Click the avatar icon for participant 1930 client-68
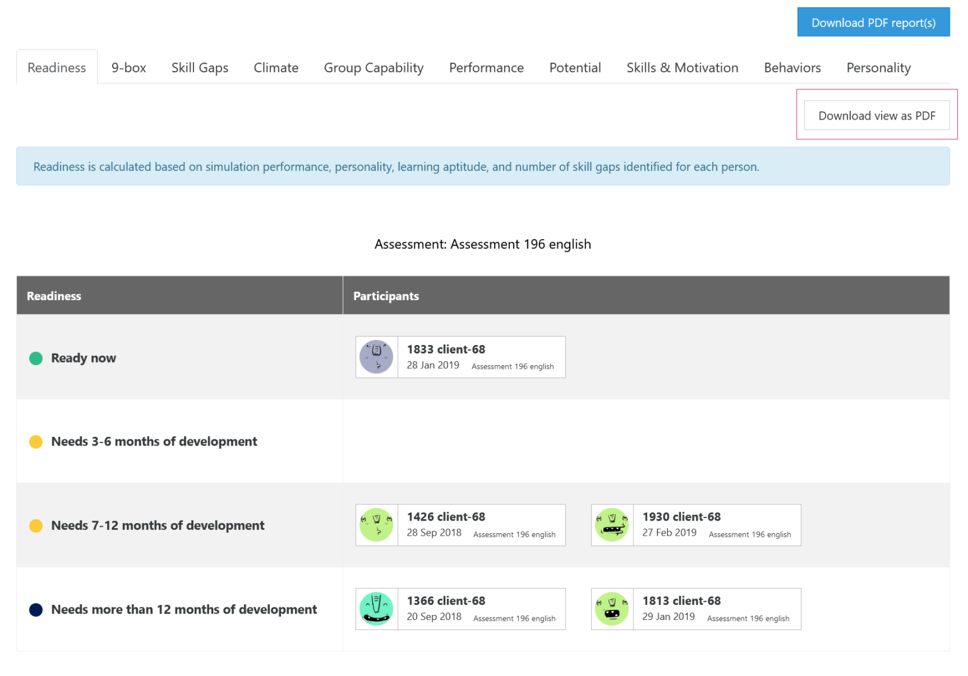 pos(611,525)
